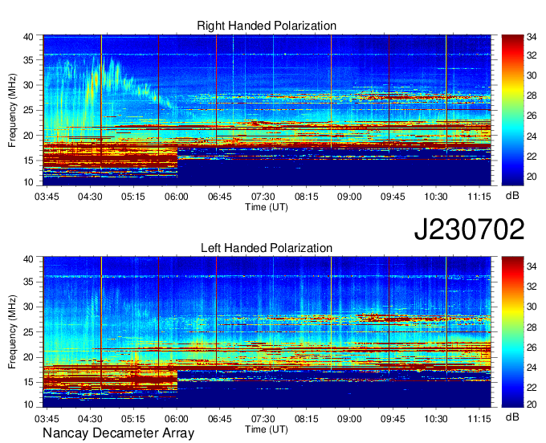Click 40 MHz tick on Left Handed frequency axis
The width and height of the screenshot is (546, 443).
pyautogui.click(x=28, y=259)
